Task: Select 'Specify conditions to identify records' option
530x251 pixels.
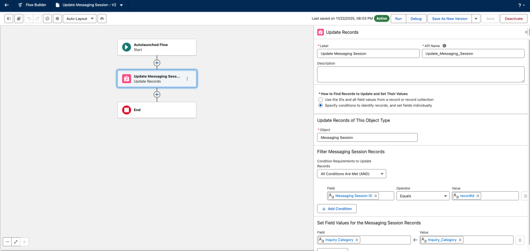Action: click(x=320, y=105)
